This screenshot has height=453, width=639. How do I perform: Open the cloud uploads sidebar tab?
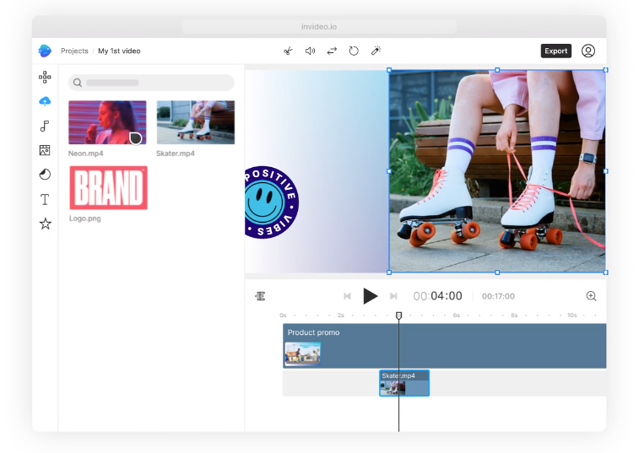45,101
